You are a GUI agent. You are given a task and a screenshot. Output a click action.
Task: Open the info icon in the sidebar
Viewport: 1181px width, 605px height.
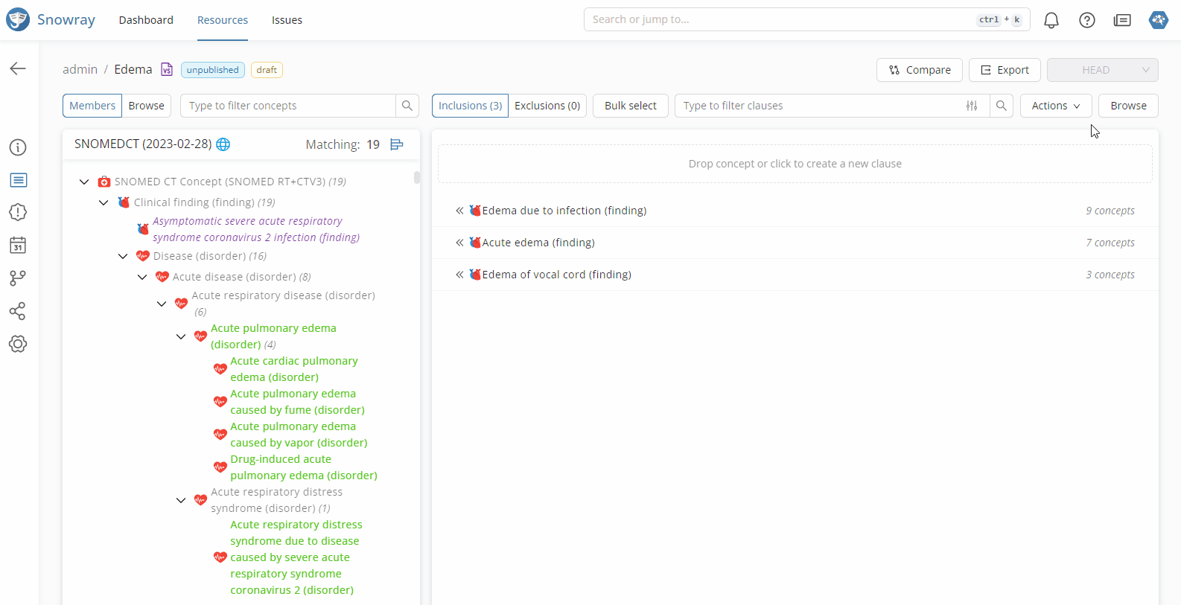point(18,147)
